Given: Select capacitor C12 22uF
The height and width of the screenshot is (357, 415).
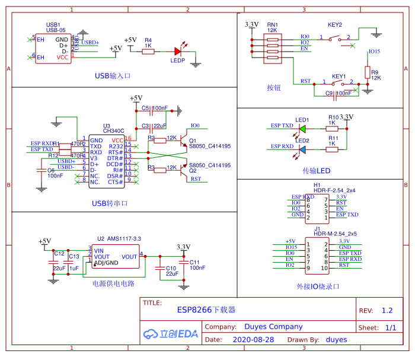Looking at the screenshot, I should (x=53, y=262).
